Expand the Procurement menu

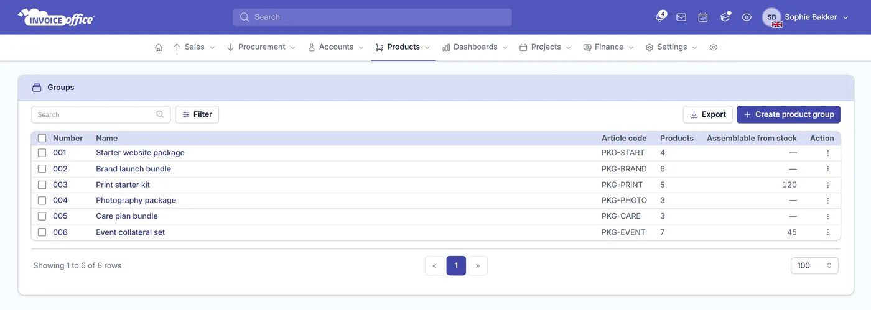click(261, 47)
